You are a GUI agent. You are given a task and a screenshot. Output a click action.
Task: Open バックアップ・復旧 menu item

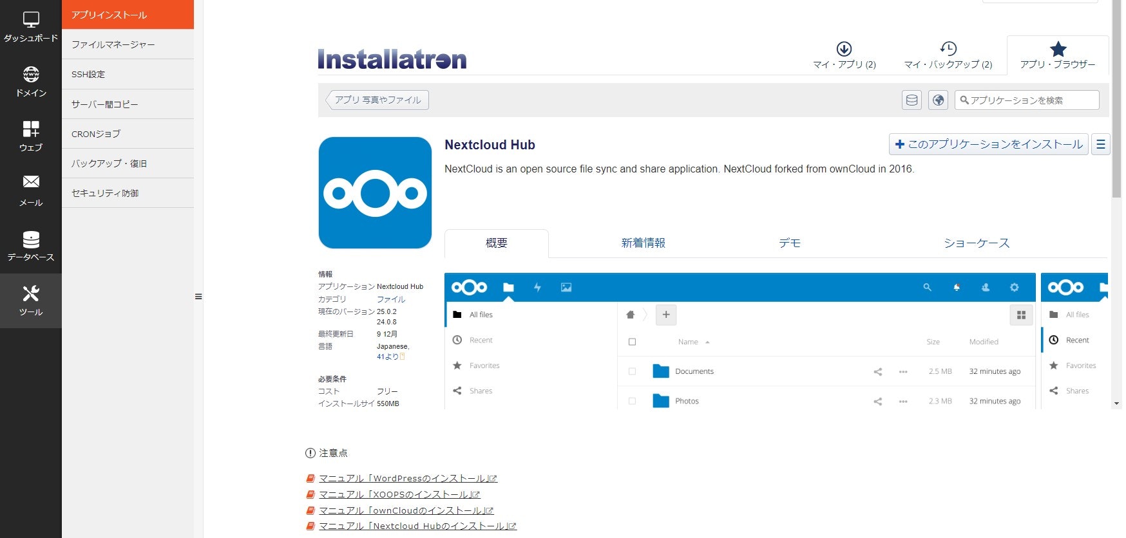click(x=128, y=163)
